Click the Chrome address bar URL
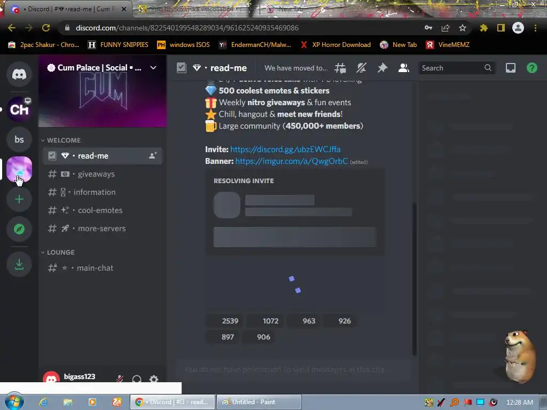This screenshot has height=410, width=547. (187, 28)
